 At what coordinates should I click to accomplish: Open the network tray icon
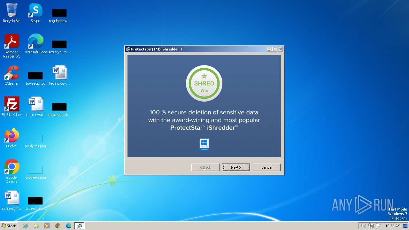pos(371,226)
